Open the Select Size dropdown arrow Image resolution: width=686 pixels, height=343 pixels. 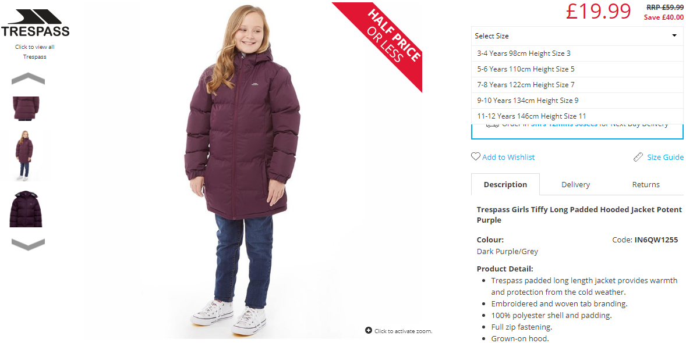[674, 36]
